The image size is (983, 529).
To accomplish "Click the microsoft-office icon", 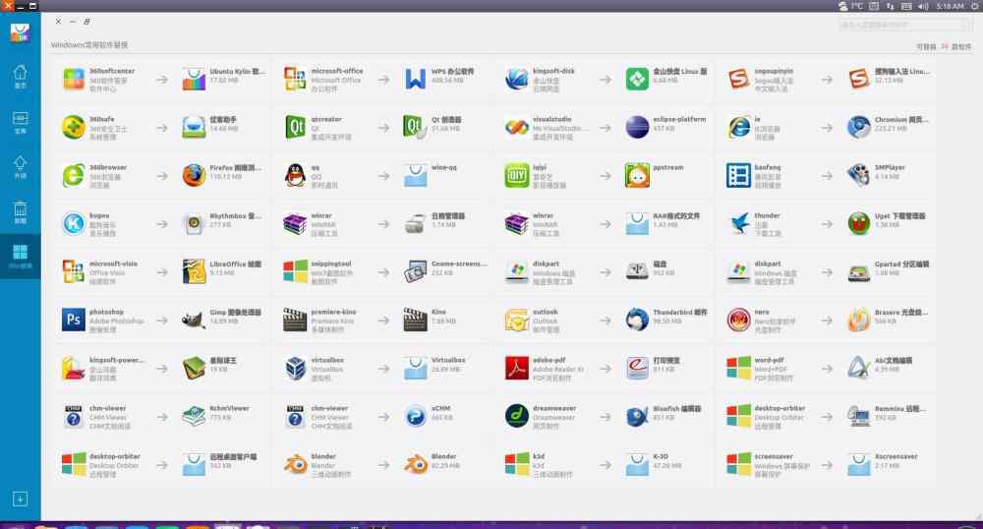I will 295,80.
